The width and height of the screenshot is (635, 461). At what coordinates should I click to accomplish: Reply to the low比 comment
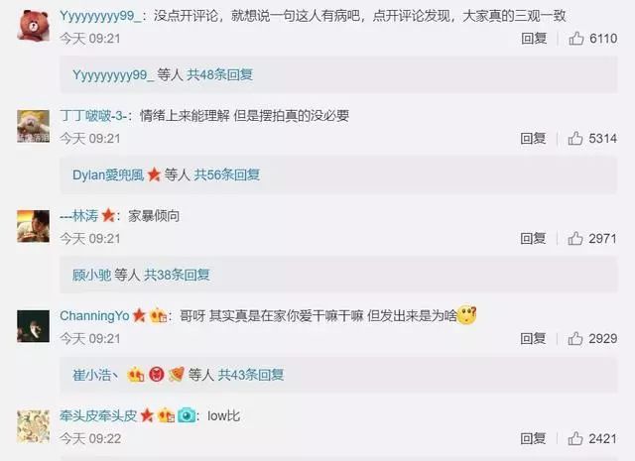point(533,438)
